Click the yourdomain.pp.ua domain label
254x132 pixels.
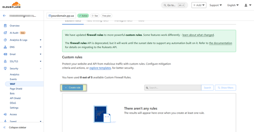(61, 16)
